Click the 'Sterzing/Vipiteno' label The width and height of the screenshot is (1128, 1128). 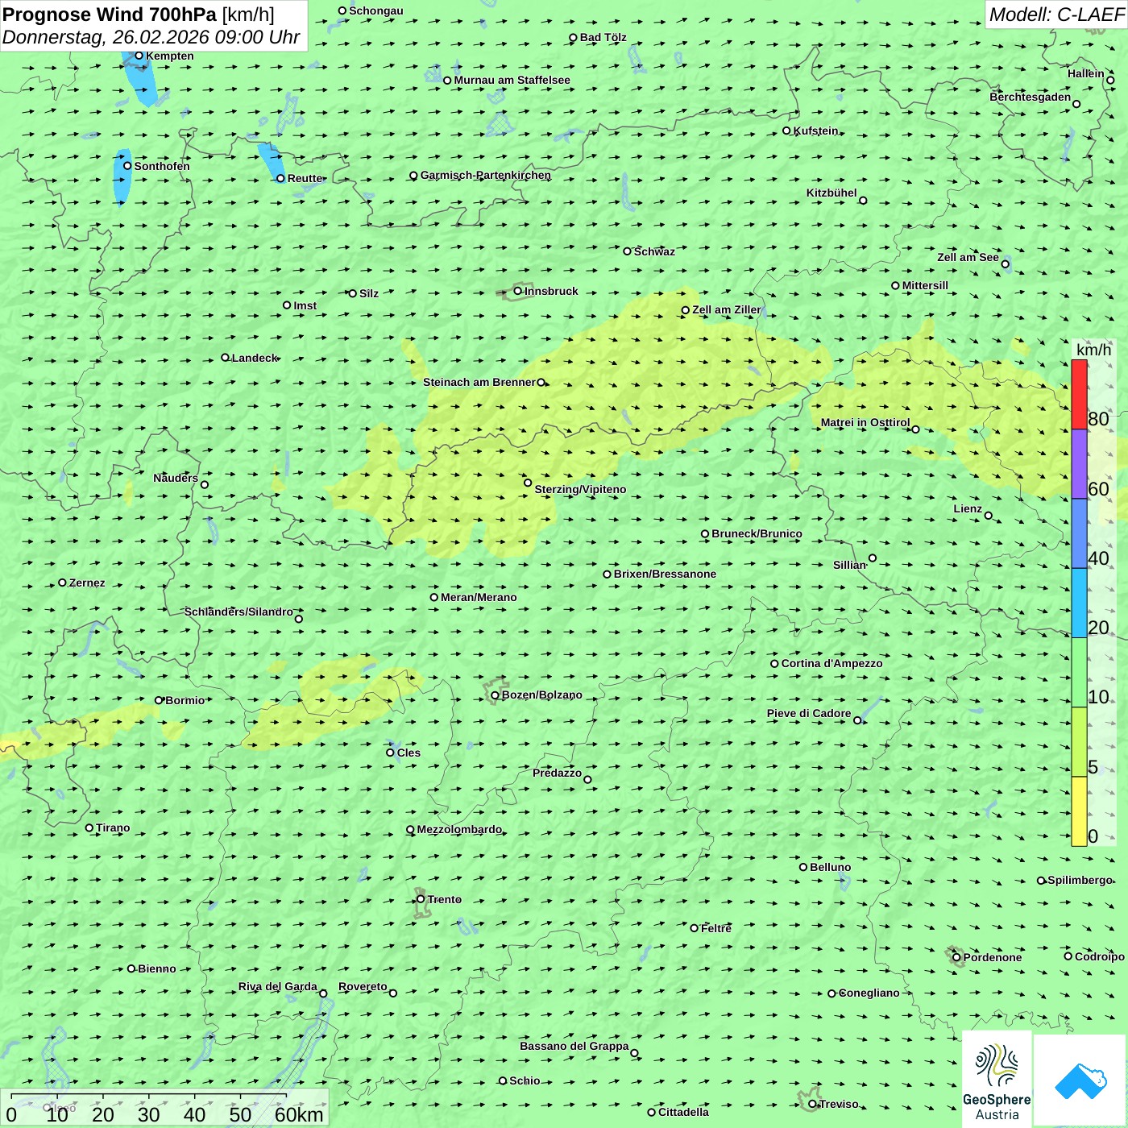click(x=580, y=489)
